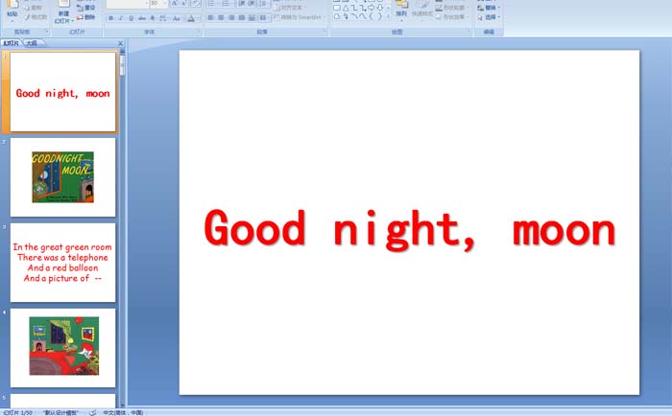Image resolution: width=672 pixels, height=416 pixels.
Task: Select the right arrow shape
Action: click(x=372, y=8)
